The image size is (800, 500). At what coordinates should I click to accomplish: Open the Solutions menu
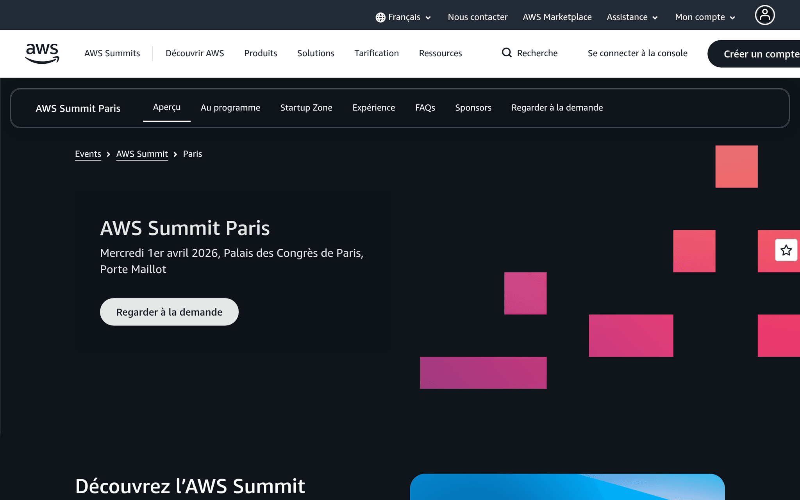[x=316, y=53]
